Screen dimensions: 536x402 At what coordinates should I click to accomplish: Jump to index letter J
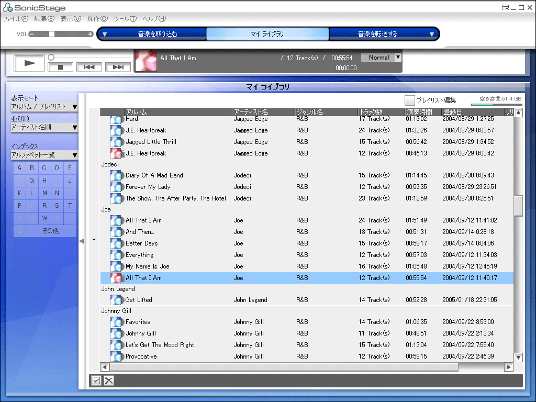click(x=70, y=181)
